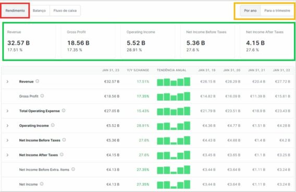296x192 pixels.
Task: Click the Operating Income 5.52 B summary card
Action: pyautogui.click(x=148, y=41)
